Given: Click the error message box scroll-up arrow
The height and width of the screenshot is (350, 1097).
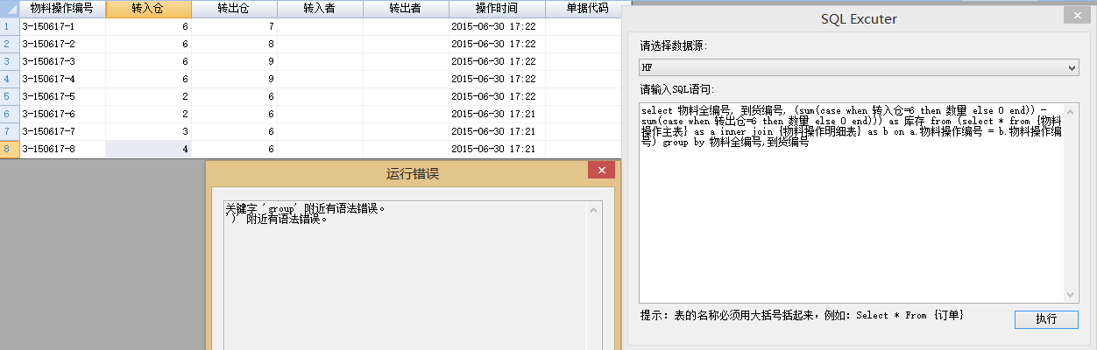Looking at the screenshot, I should click(595, 210).
